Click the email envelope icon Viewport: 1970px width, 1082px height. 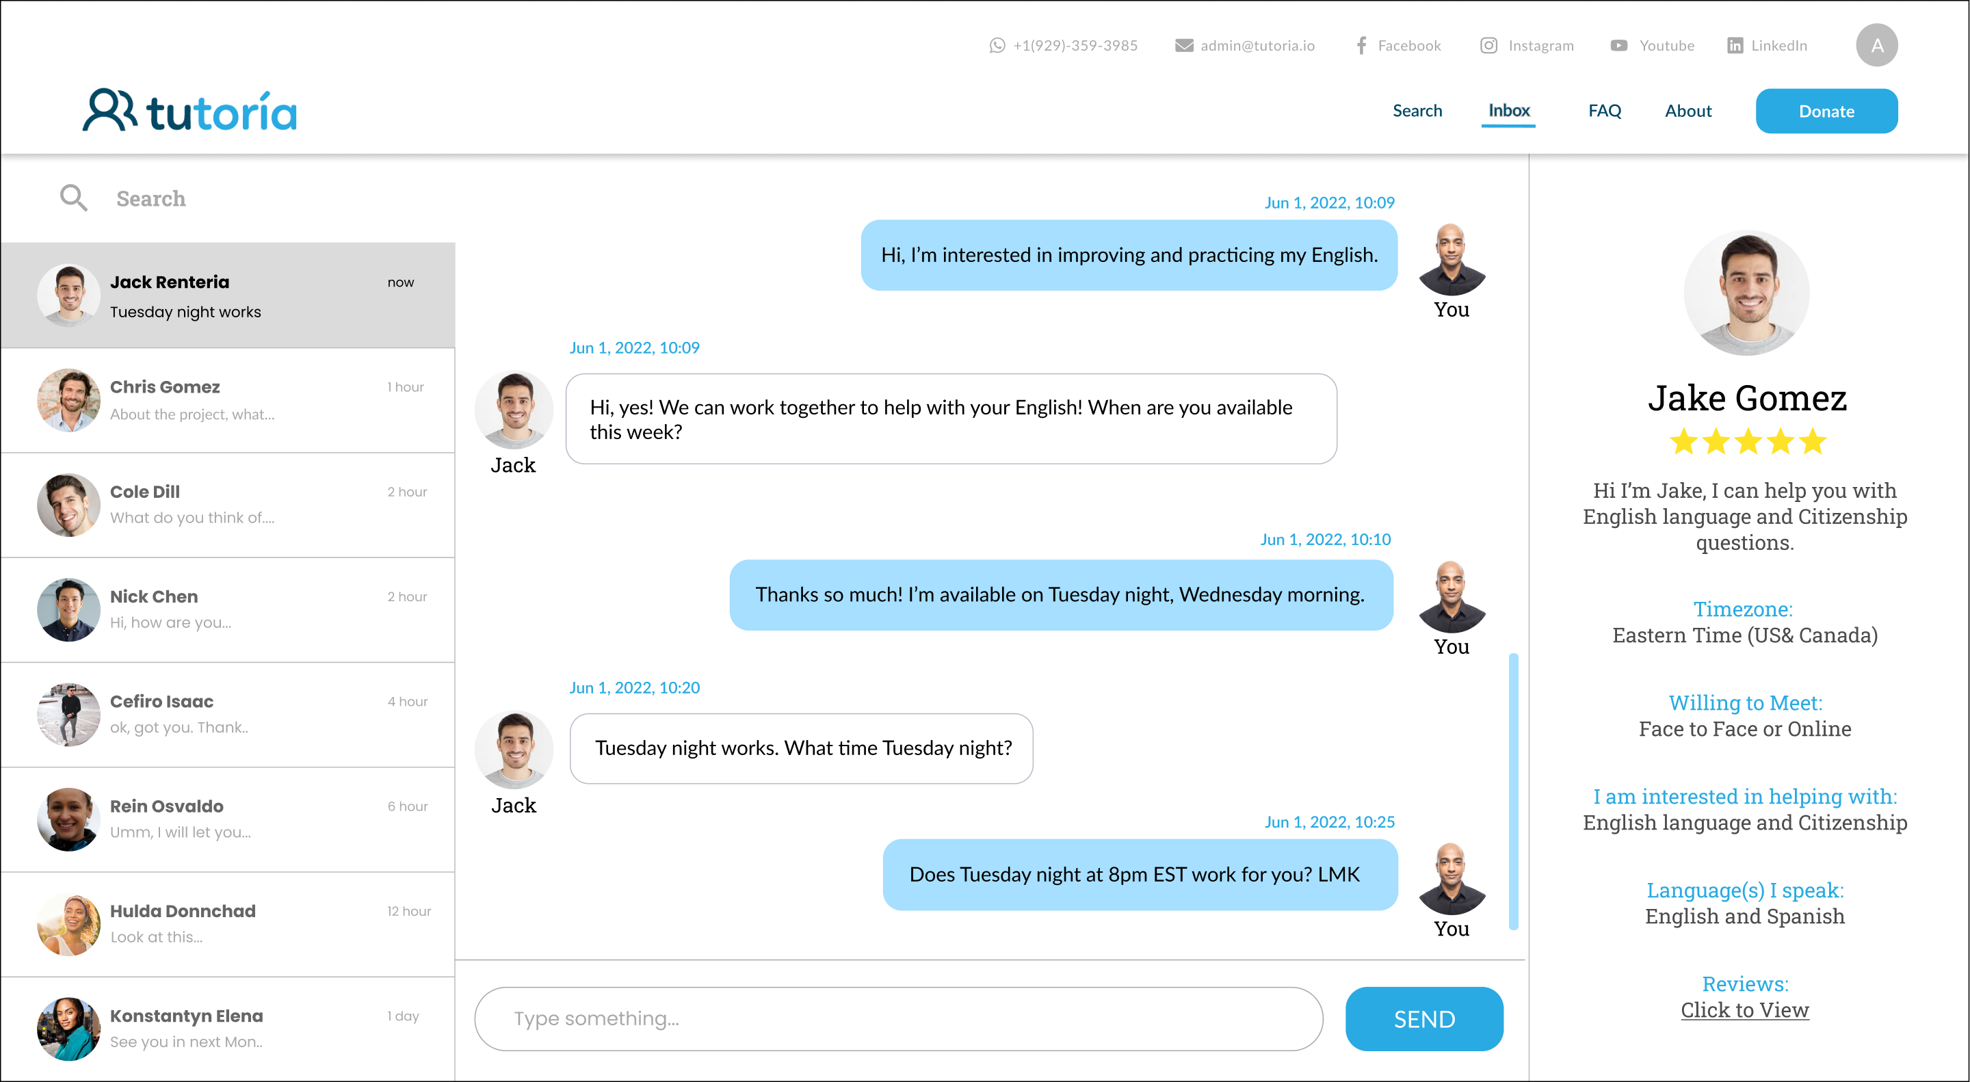(1184, 46)
